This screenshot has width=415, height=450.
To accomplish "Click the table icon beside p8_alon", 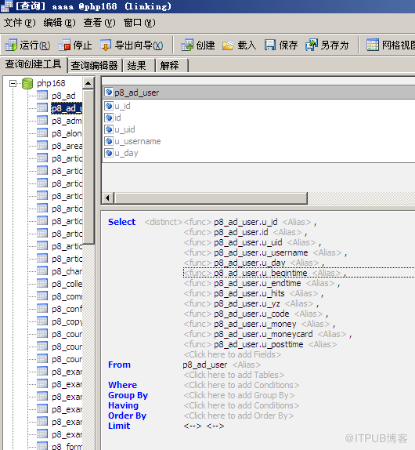I will pos(42,132).
